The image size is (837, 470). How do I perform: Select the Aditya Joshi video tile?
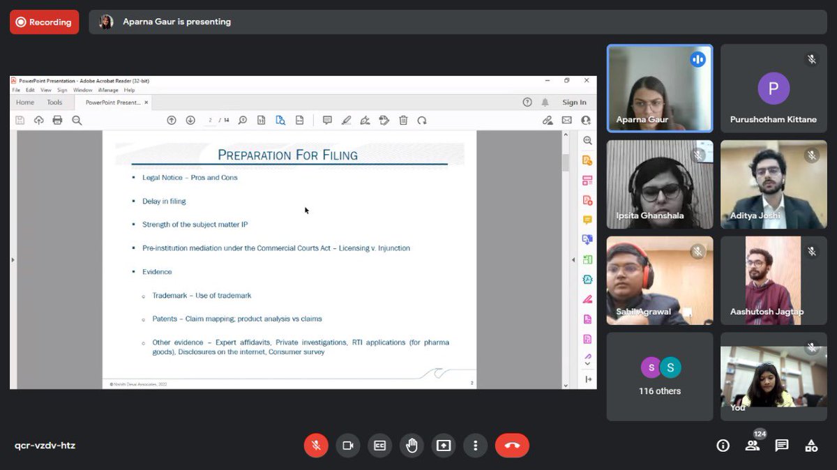point(774,185)
